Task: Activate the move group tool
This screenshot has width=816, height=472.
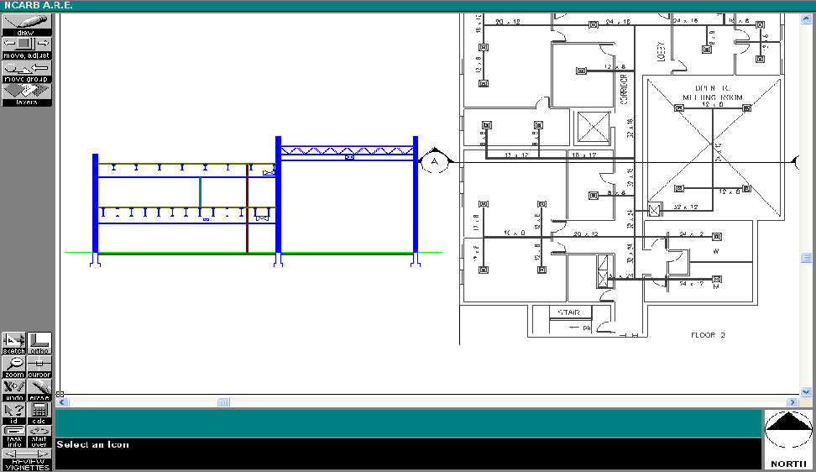Action: [27, 71]
